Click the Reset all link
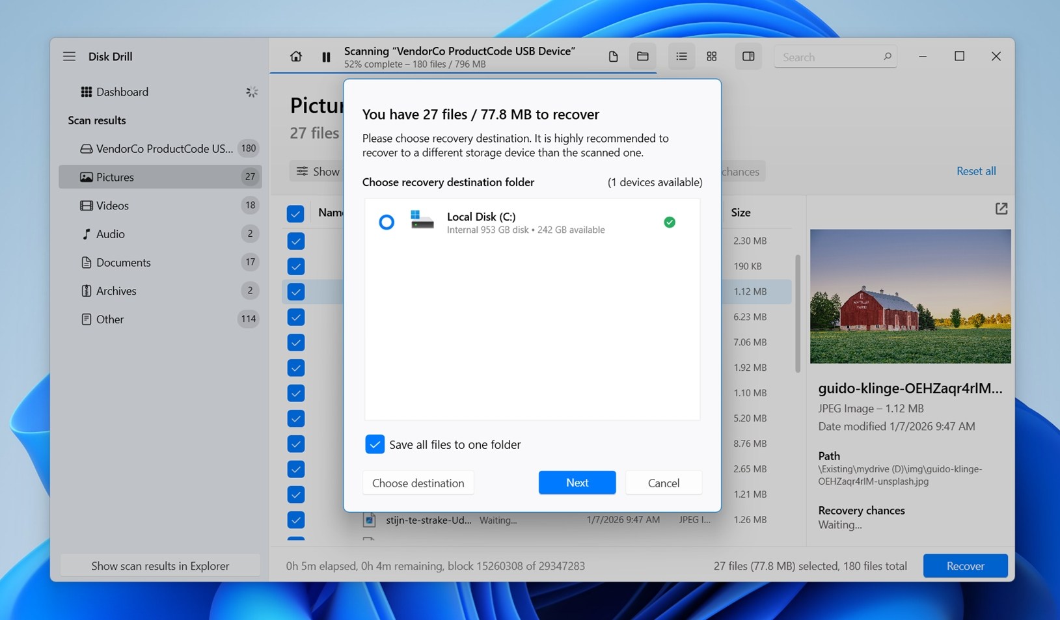The width and height of the screenshot is (1060, 620). 975,171
